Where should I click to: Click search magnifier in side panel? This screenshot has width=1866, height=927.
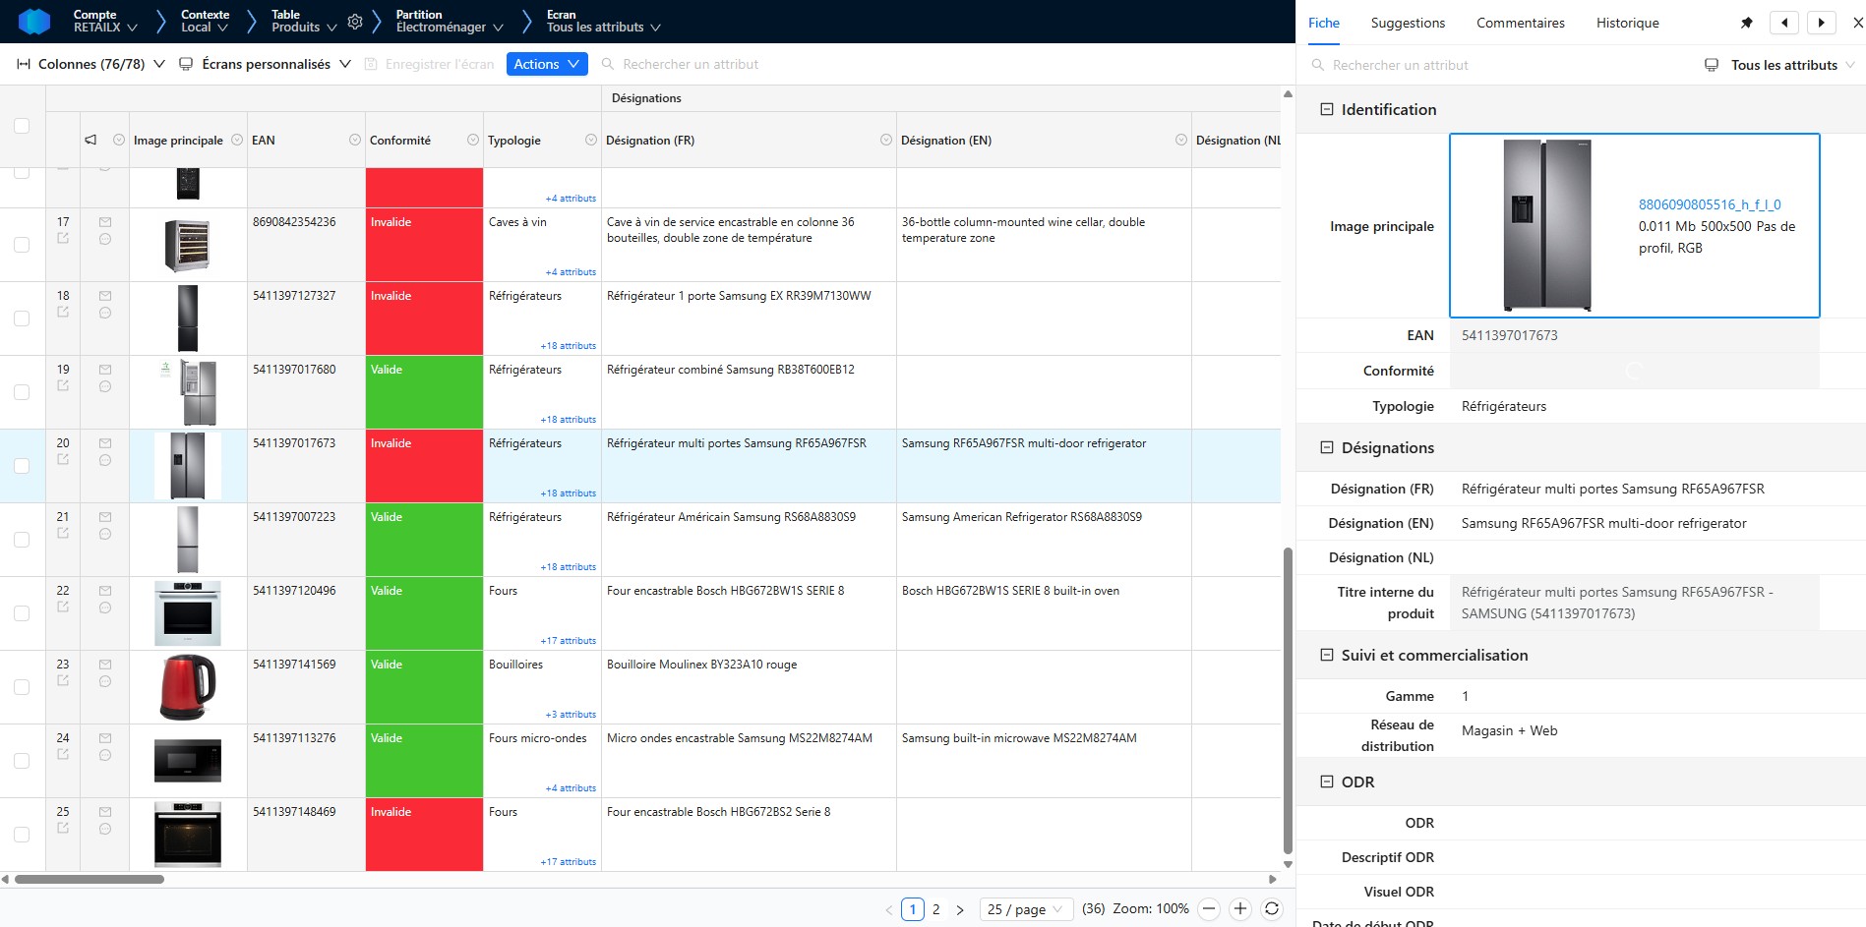pyautogui.click(x=1318, y=65)
